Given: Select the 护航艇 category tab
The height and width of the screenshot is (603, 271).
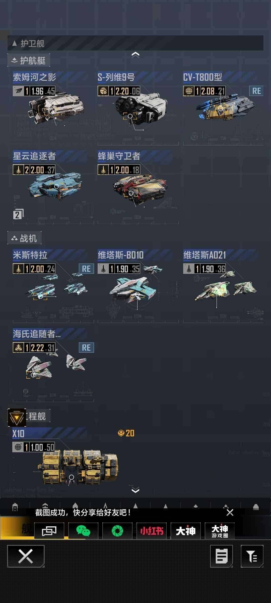Looking at the screenshot, I should click(x=29, y=60).
